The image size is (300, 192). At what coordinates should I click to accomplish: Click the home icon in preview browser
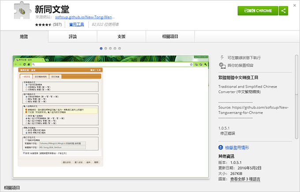point(29,64)
